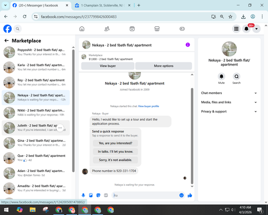Open the options menu on Julieth conversation

60,128
